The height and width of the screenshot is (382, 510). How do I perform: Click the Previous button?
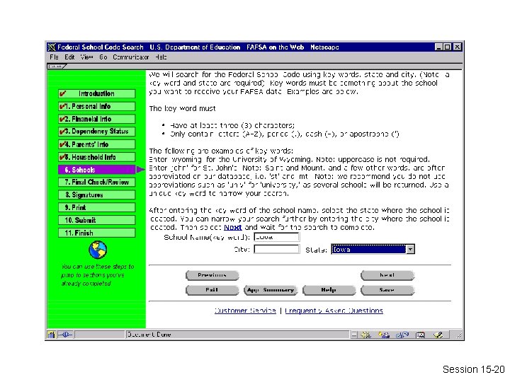click(x=212, y=275)
